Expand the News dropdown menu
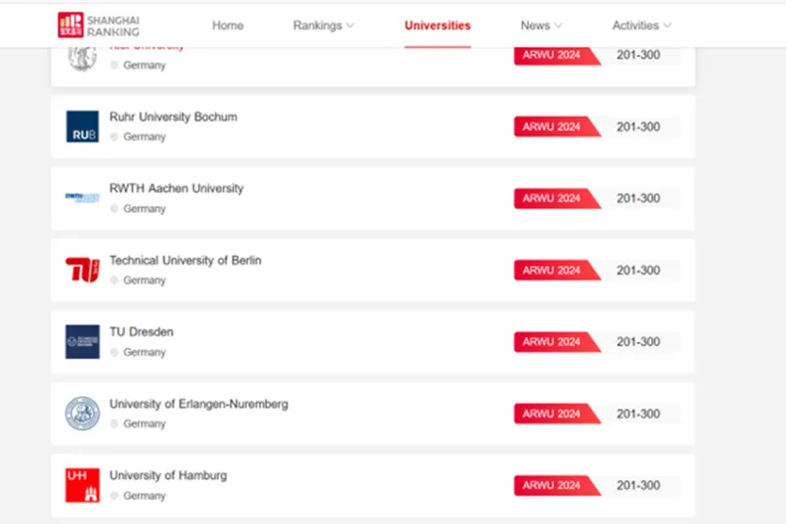The height and width of the screenshot is (524, 786). pos(541,25)
